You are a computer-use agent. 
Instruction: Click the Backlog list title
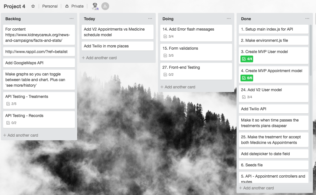pyautogui.click(x=13, y=19)
